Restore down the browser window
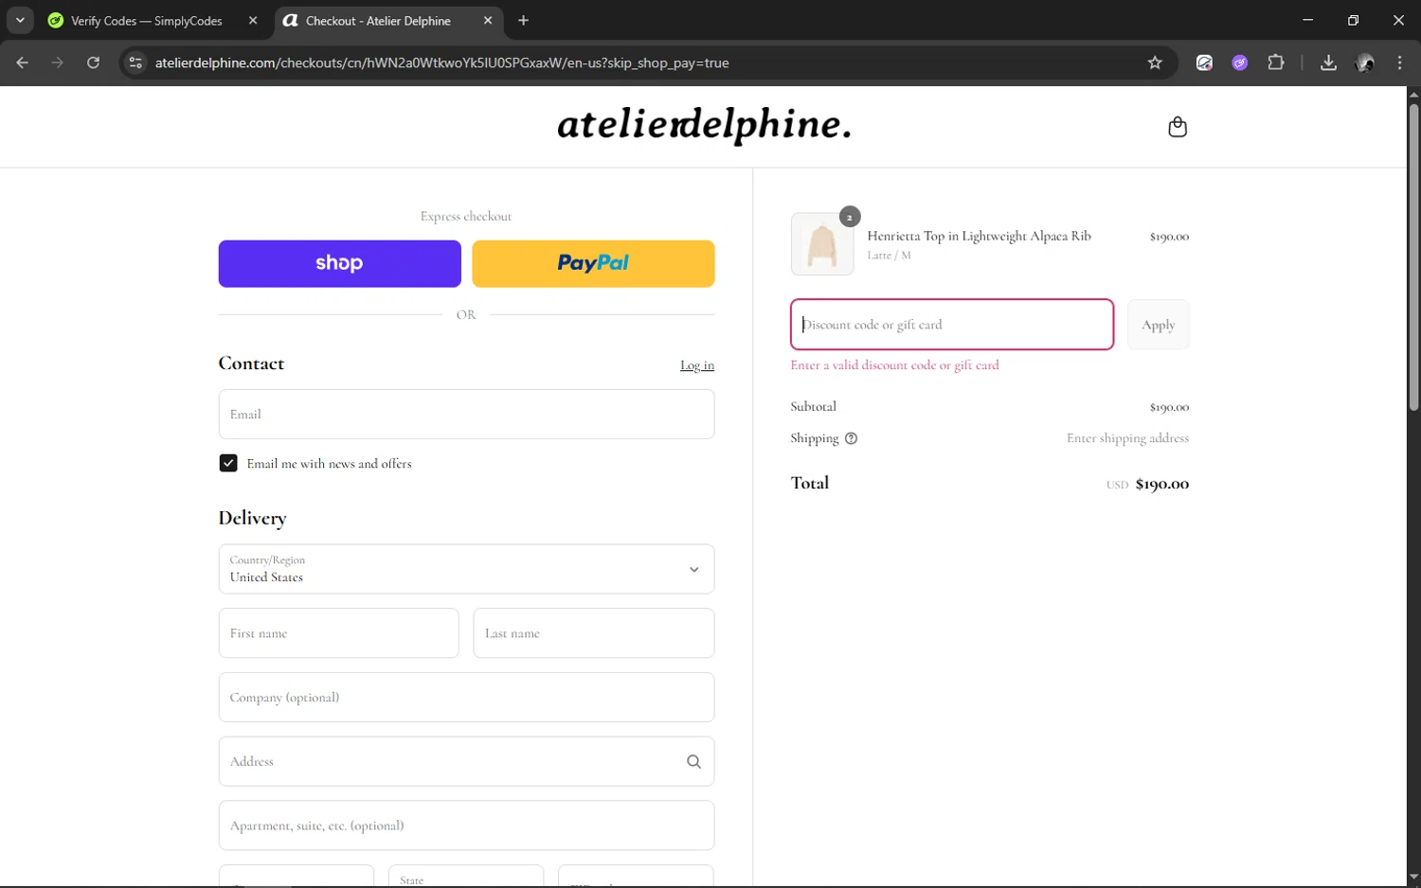The image size is (1421, 888). click(1353, 20)
